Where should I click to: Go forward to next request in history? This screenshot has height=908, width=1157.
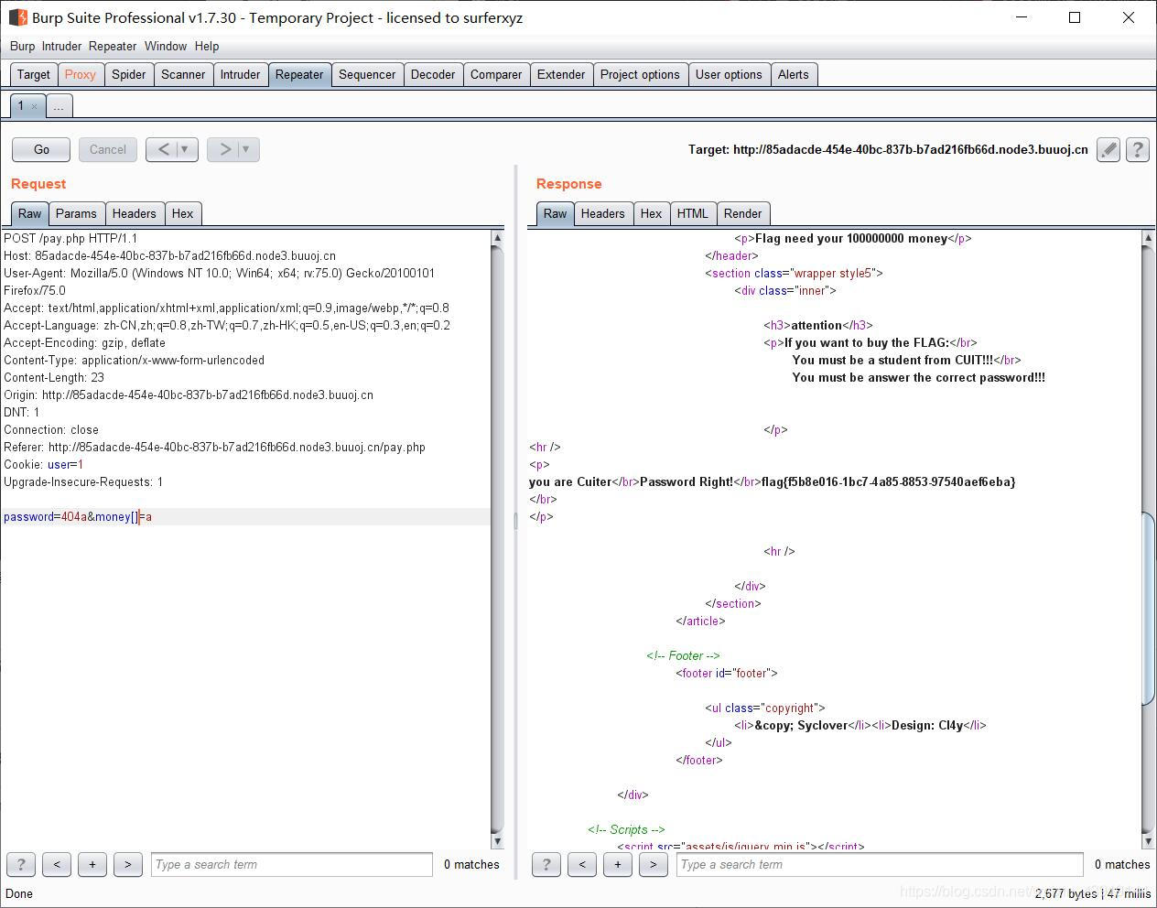[224, 149]
